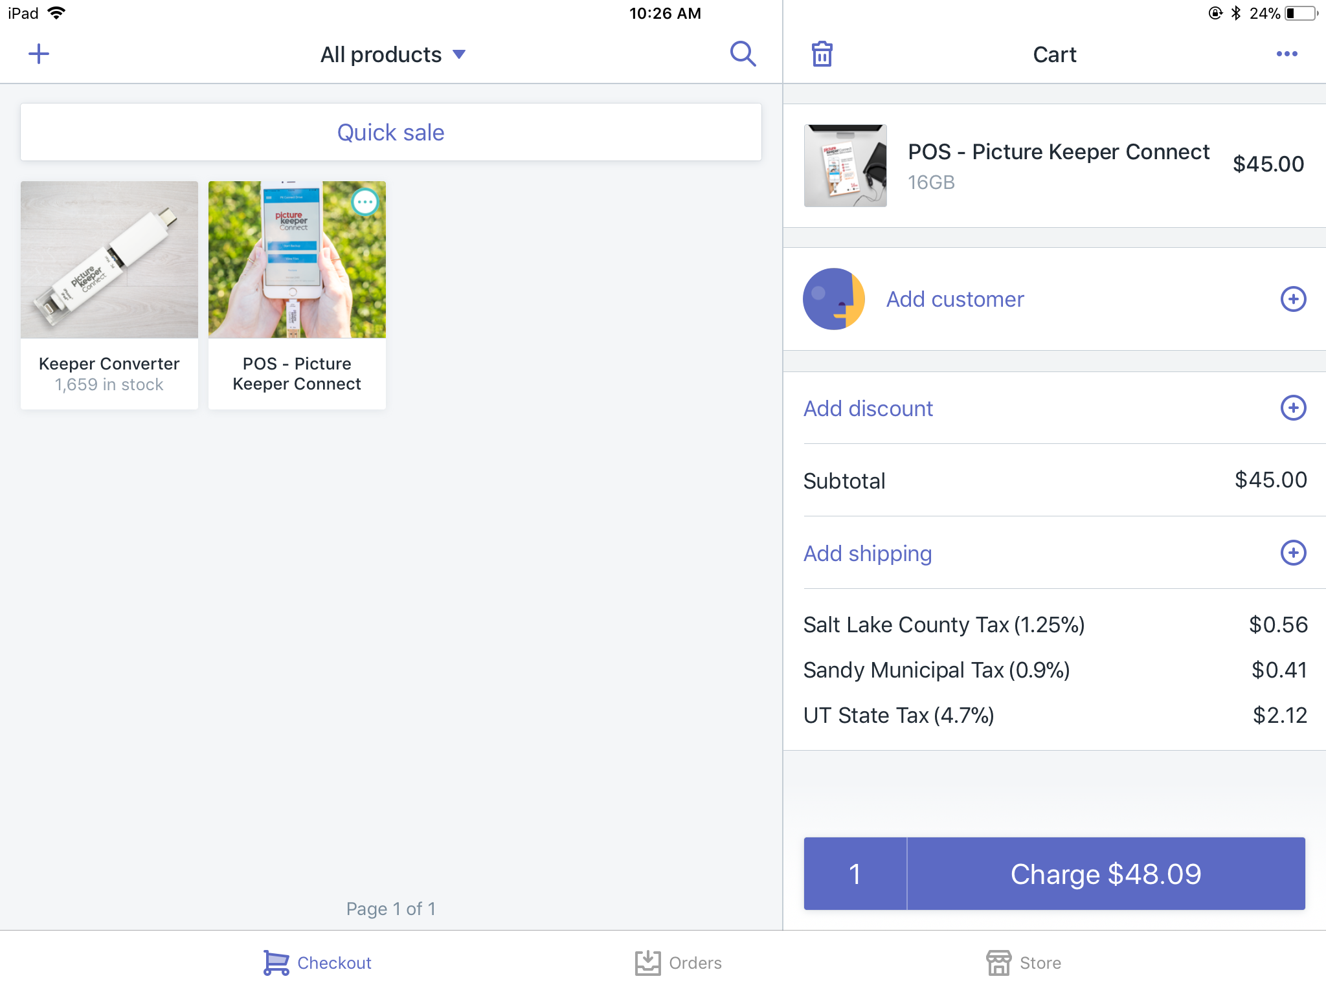Tap Page 1 of 1 label
The height and width of the screenshot is (994, 1326).
pos(391,909)
